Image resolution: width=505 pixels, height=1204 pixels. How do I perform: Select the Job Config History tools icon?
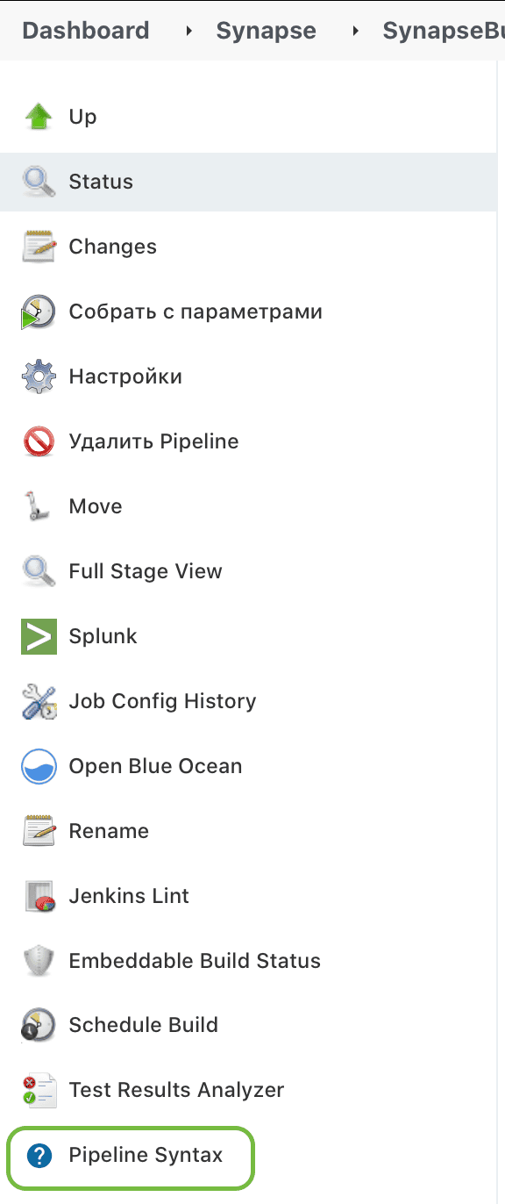pyautogui.click(x=39, y=701)
